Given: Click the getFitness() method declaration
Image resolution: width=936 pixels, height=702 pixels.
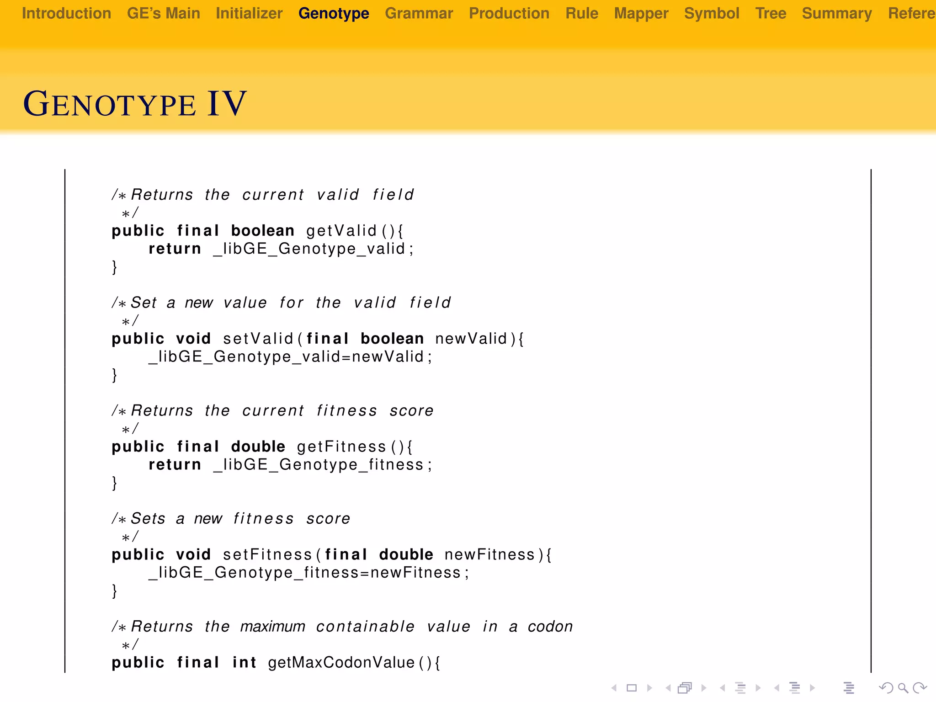Looking at the screenshot, I should tap(262, 447).
